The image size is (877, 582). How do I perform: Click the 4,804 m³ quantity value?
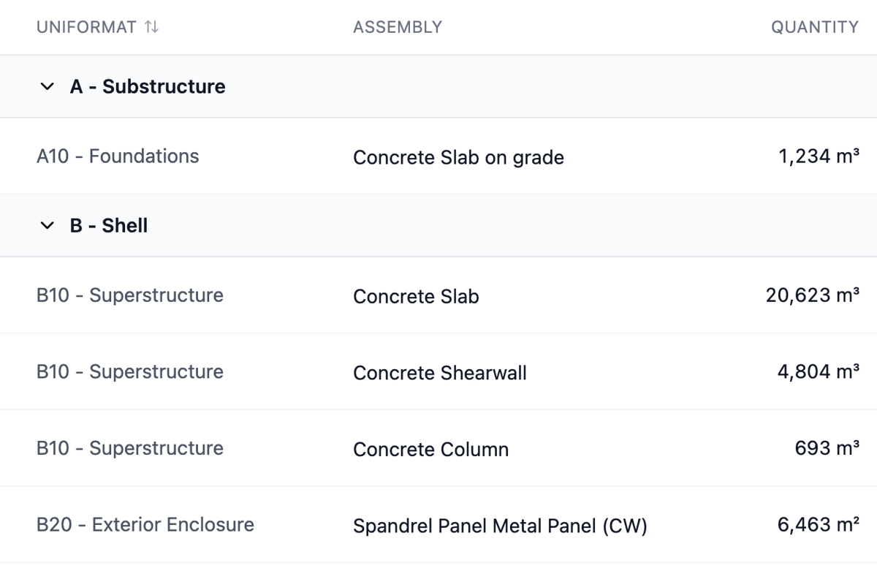pyautogui.click(x=819, y=371)
